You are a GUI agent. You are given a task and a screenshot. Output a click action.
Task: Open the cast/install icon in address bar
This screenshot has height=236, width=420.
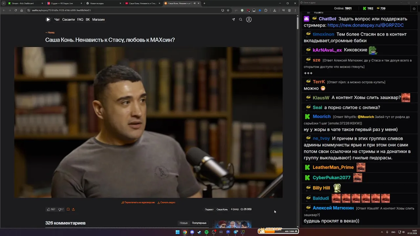click(x=223, y=10)
